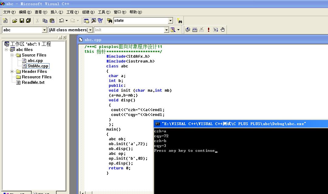Select abc.cpp in the file tree
Viewport: 328px width, 194px height.
tap(35, 61)
